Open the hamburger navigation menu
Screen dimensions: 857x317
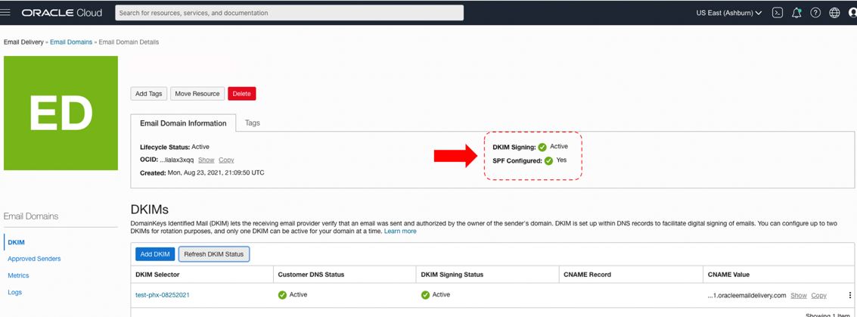5,13
